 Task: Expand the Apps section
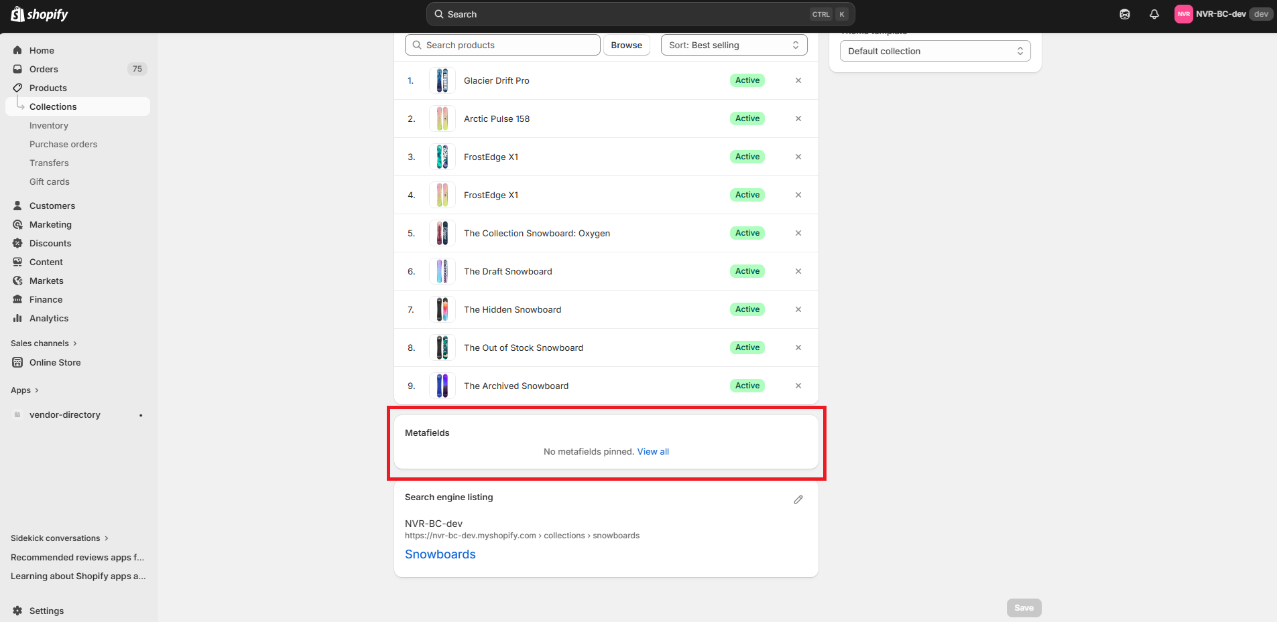tap(25, 390)
